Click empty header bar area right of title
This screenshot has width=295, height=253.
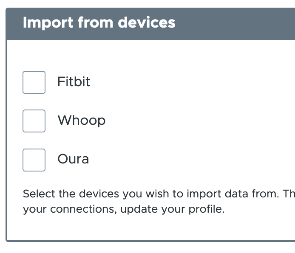click(x=235, y=23)
